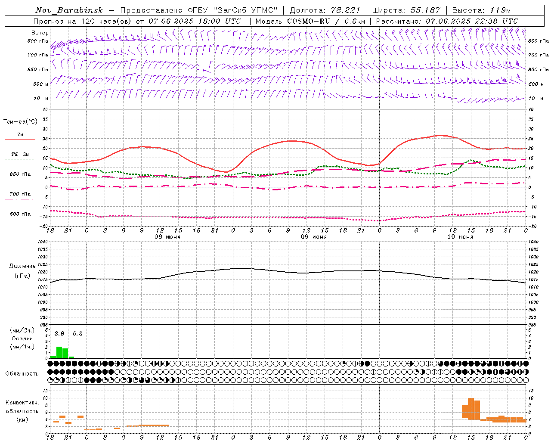Click the Осадки panel label
This screenshot has height=441, width=551.
[22, 339]
